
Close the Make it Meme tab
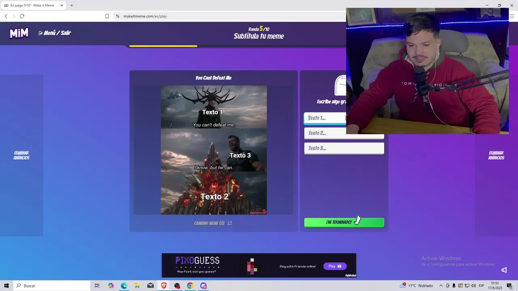[62, 5]
